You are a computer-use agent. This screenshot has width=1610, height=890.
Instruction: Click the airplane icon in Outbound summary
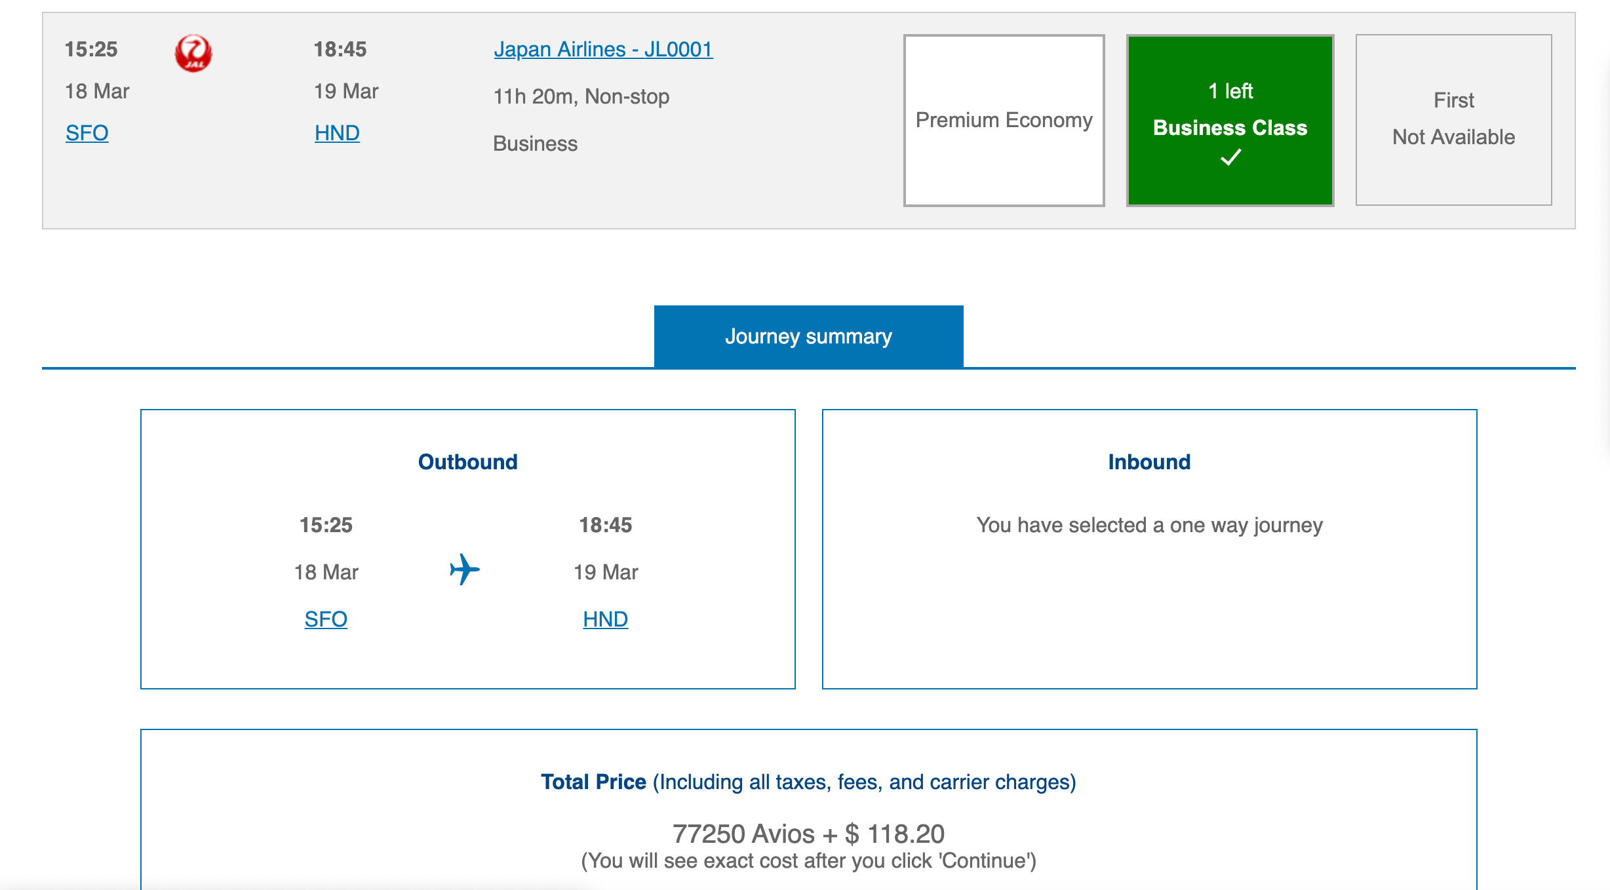[465, 569]
